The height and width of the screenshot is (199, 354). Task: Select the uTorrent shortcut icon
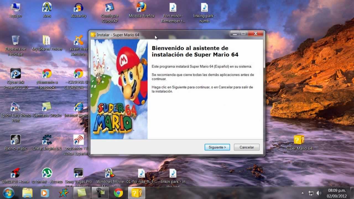pyautogui.click(x=47, y=177)
